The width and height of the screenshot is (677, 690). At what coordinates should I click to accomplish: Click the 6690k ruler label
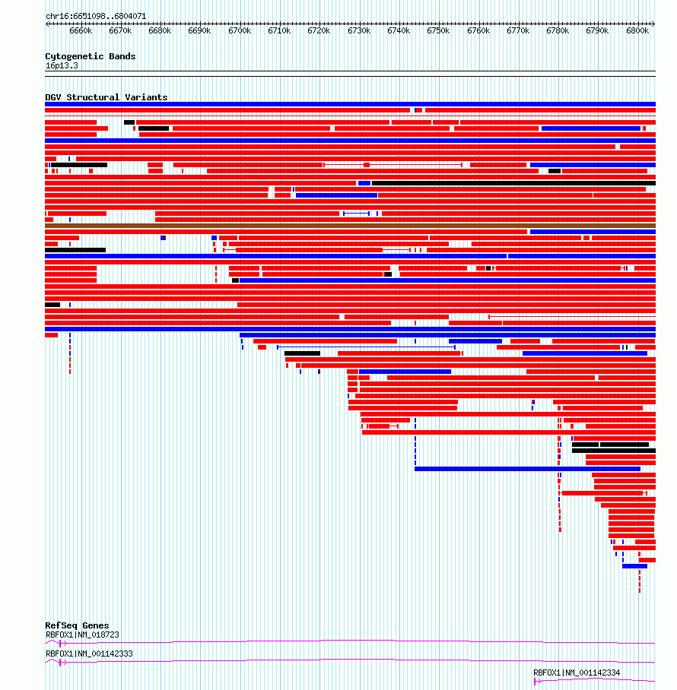pyautogui.click(x=199, y=31)
